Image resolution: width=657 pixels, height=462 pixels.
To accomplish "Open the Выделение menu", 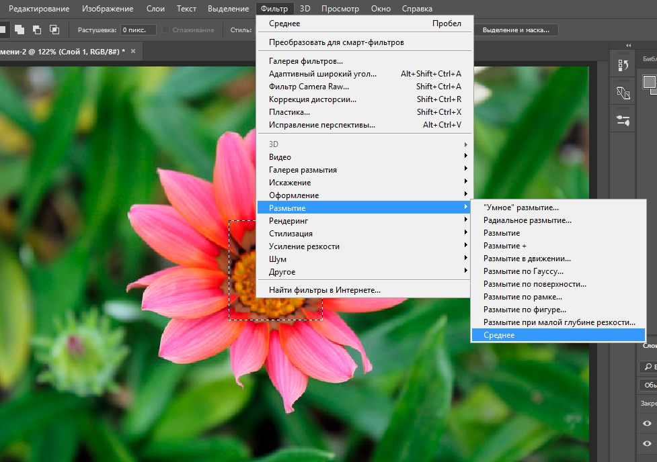I will pos(229,8).
